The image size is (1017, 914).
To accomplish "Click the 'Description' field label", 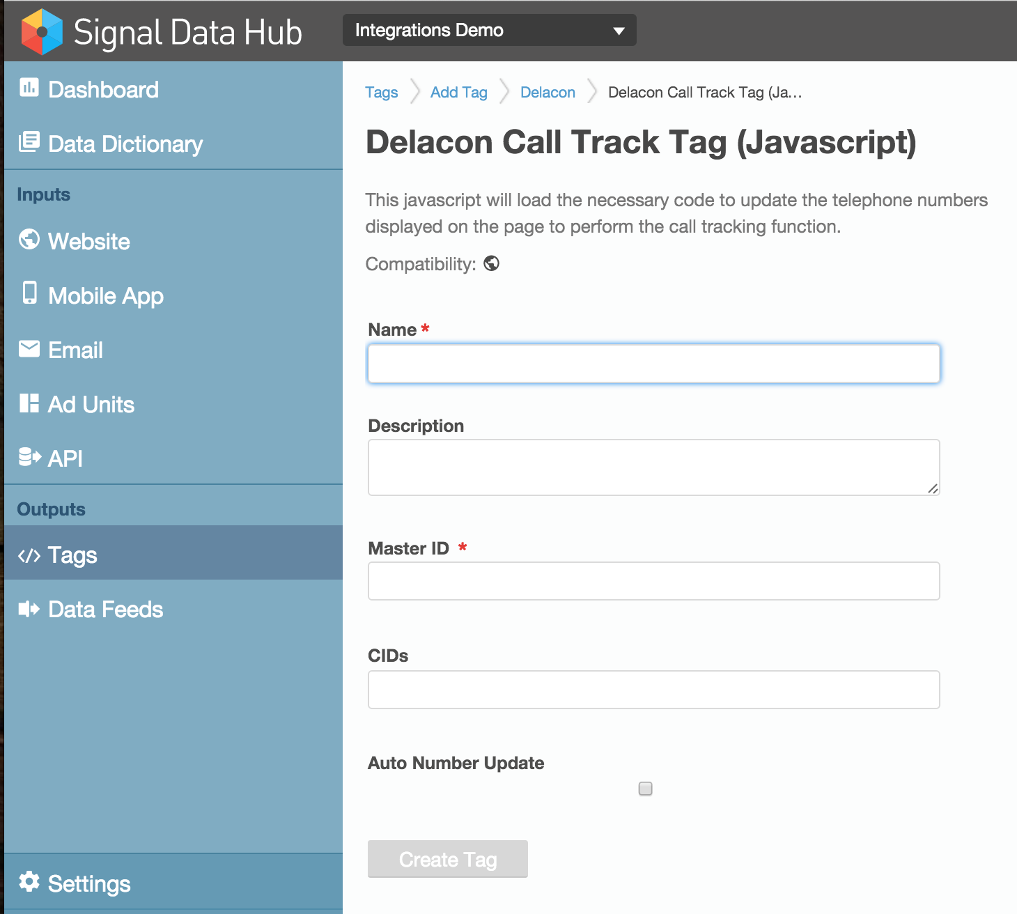I will tap(416, 426).
